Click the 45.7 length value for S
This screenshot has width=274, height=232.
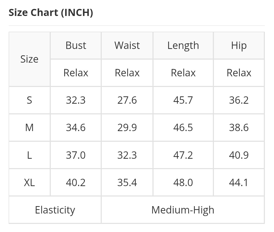183,100
